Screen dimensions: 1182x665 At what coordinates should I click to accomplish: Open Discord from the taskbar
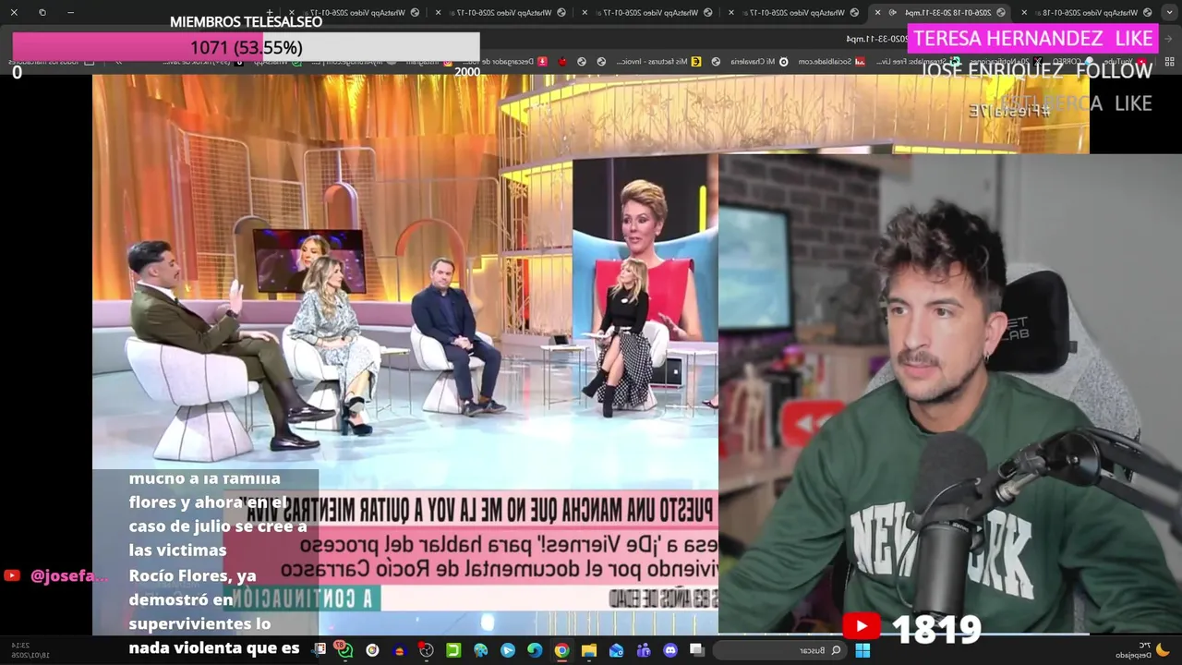point(670,650)
